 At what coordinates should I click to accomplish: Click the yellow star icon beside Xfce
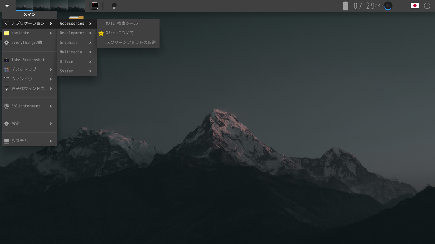pos(101,33)
